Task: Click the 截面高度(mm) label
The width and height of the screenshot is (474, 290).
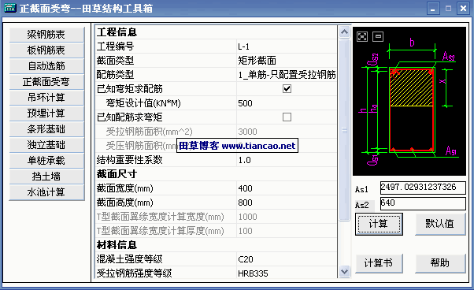Action: (x=125, y=203)
